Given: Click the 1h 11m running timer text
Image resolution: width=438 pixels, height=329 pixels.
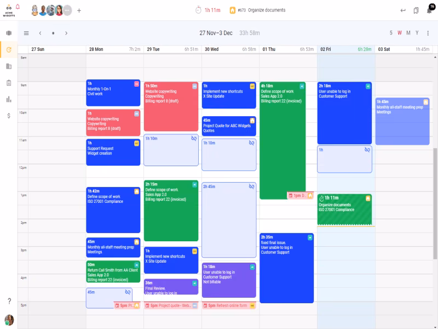Looking at the screenshot, I should tap(212, 10).
